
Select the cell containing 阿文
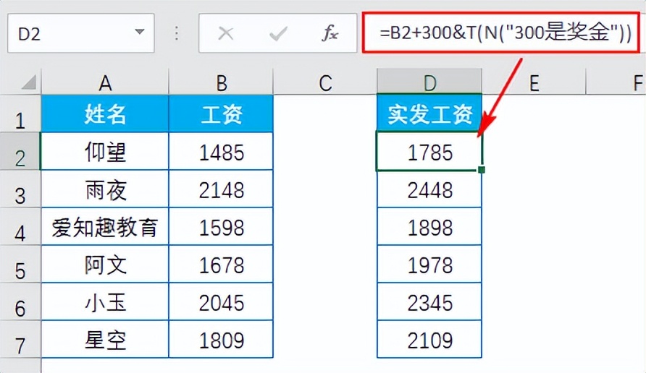(x=105, y=264)
